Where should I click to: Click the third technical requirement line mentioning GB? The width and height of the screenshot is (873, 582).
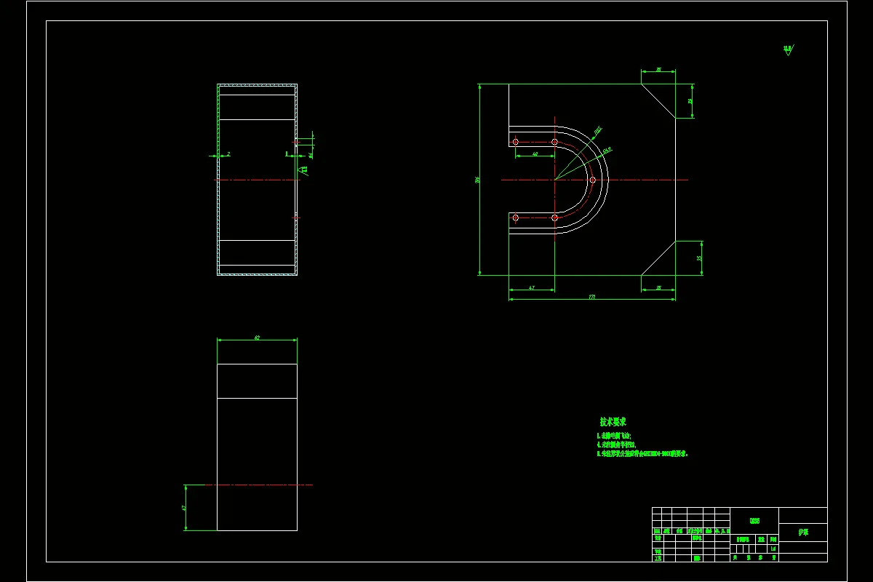tap(642, 453)
